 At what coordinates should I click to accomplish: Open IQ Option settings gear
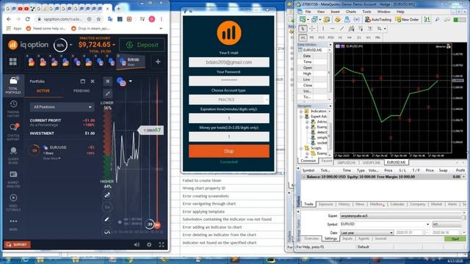(149, 244)
